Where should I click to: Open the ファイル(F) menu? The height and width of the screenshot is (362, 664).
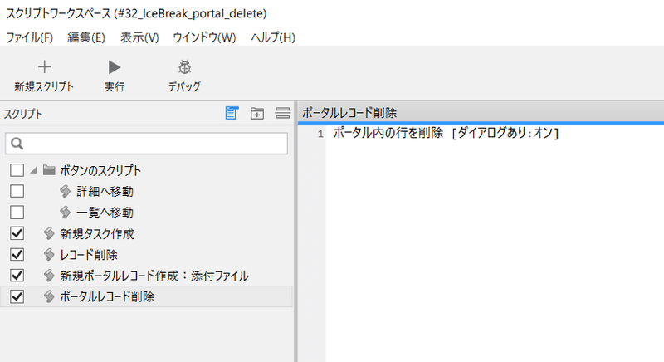29,37
